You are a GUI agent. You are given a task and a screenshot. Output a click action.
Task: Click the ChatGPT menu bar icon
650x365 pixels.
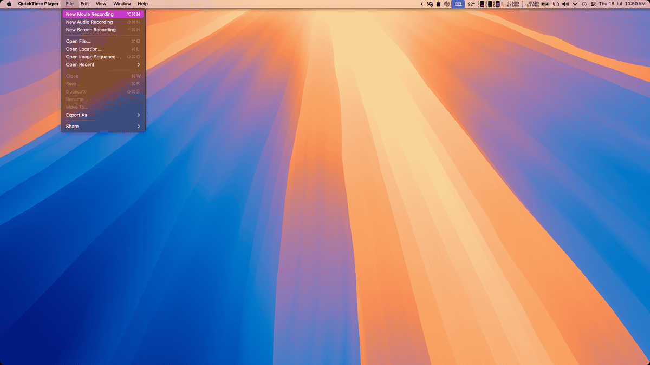click(447, 4)
